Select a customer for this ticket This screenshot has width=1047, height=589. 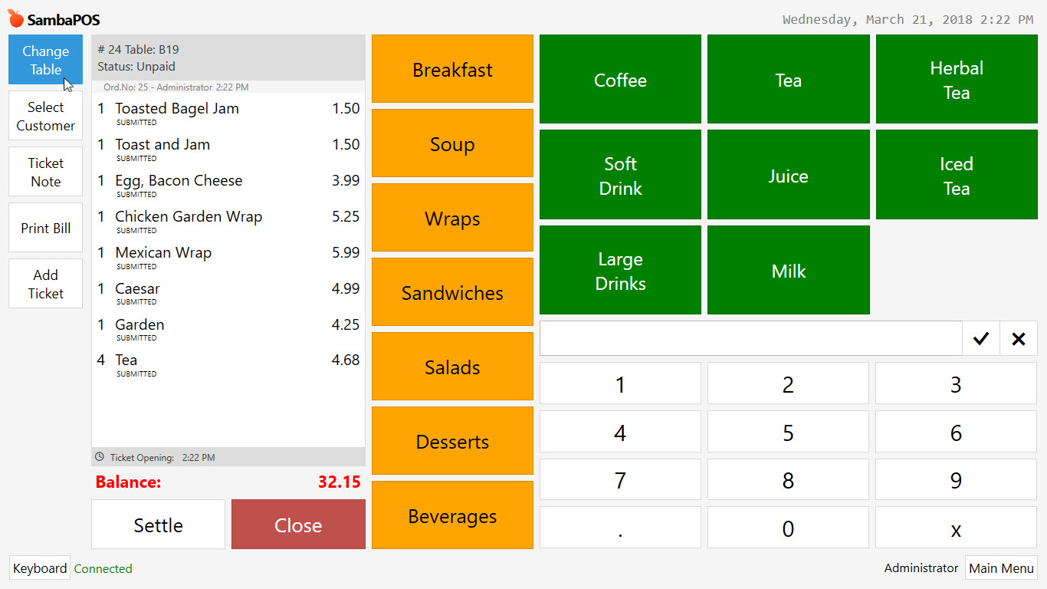click(45, 116)
